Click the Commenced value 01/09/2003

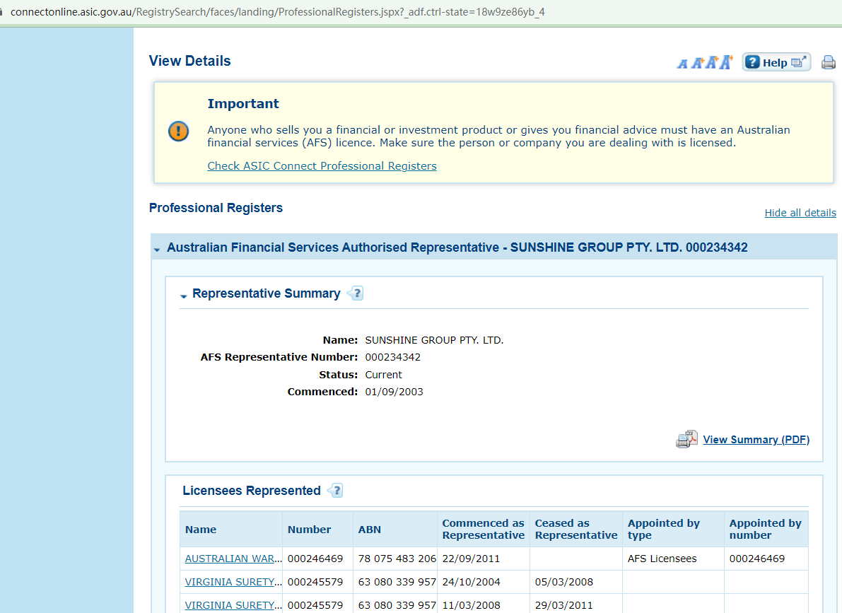coord(394,392)
